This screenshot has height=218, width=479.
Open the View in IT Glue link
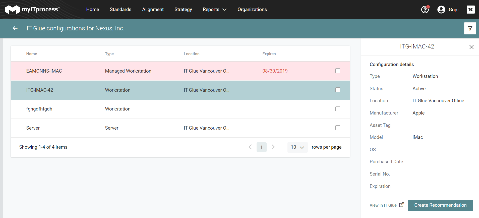click(383, 205)
